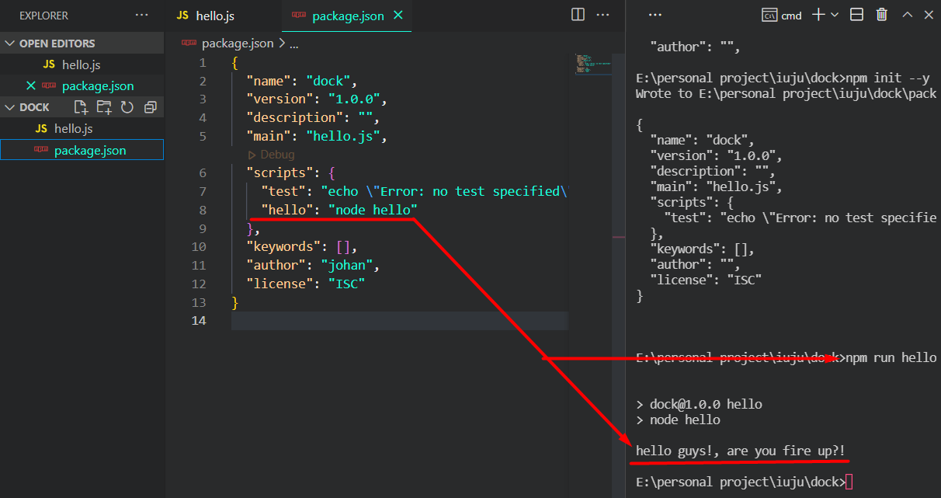941x498 pixels.
Task: Open terminal views more actions menu
Action: [655, 15]
